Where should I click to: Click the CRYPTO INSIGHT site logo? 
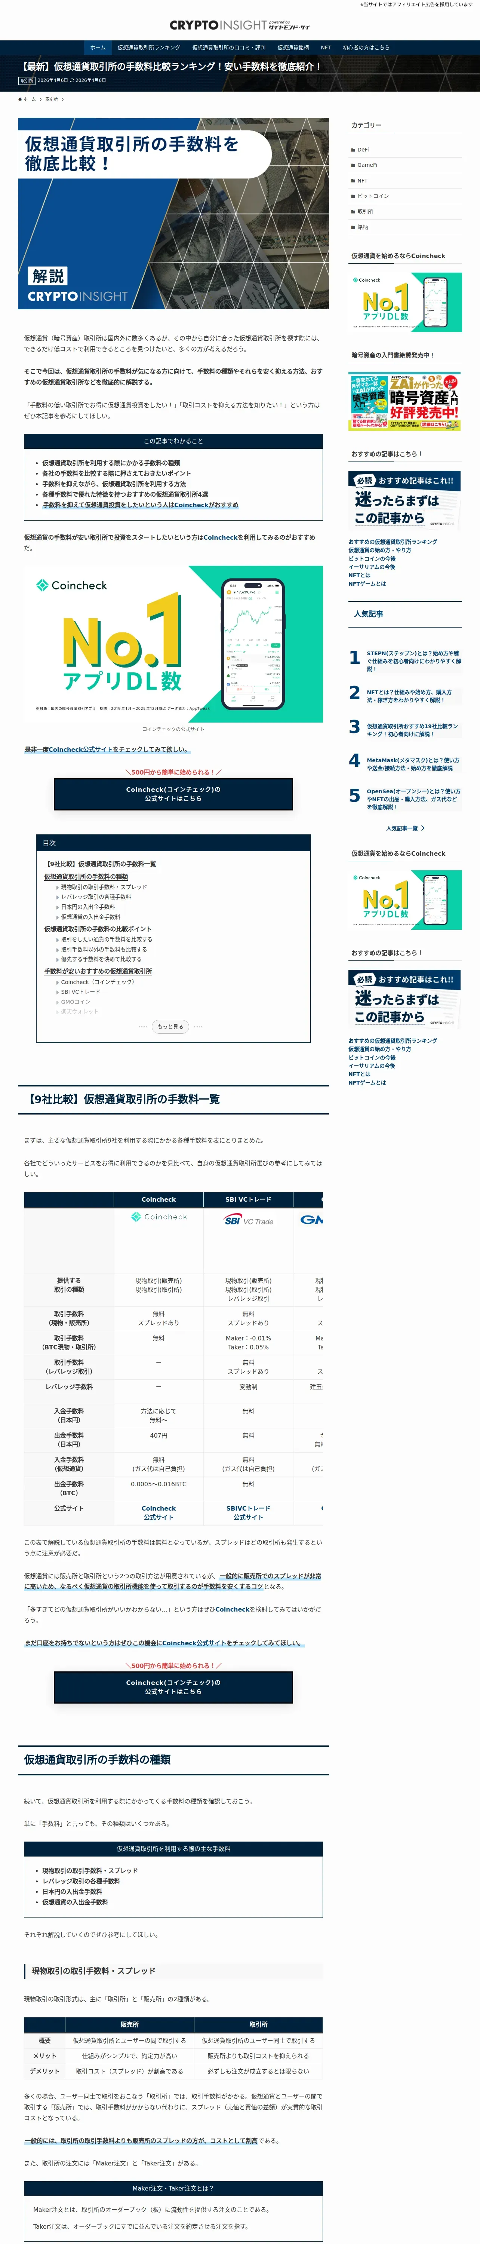tap(240, 25)
